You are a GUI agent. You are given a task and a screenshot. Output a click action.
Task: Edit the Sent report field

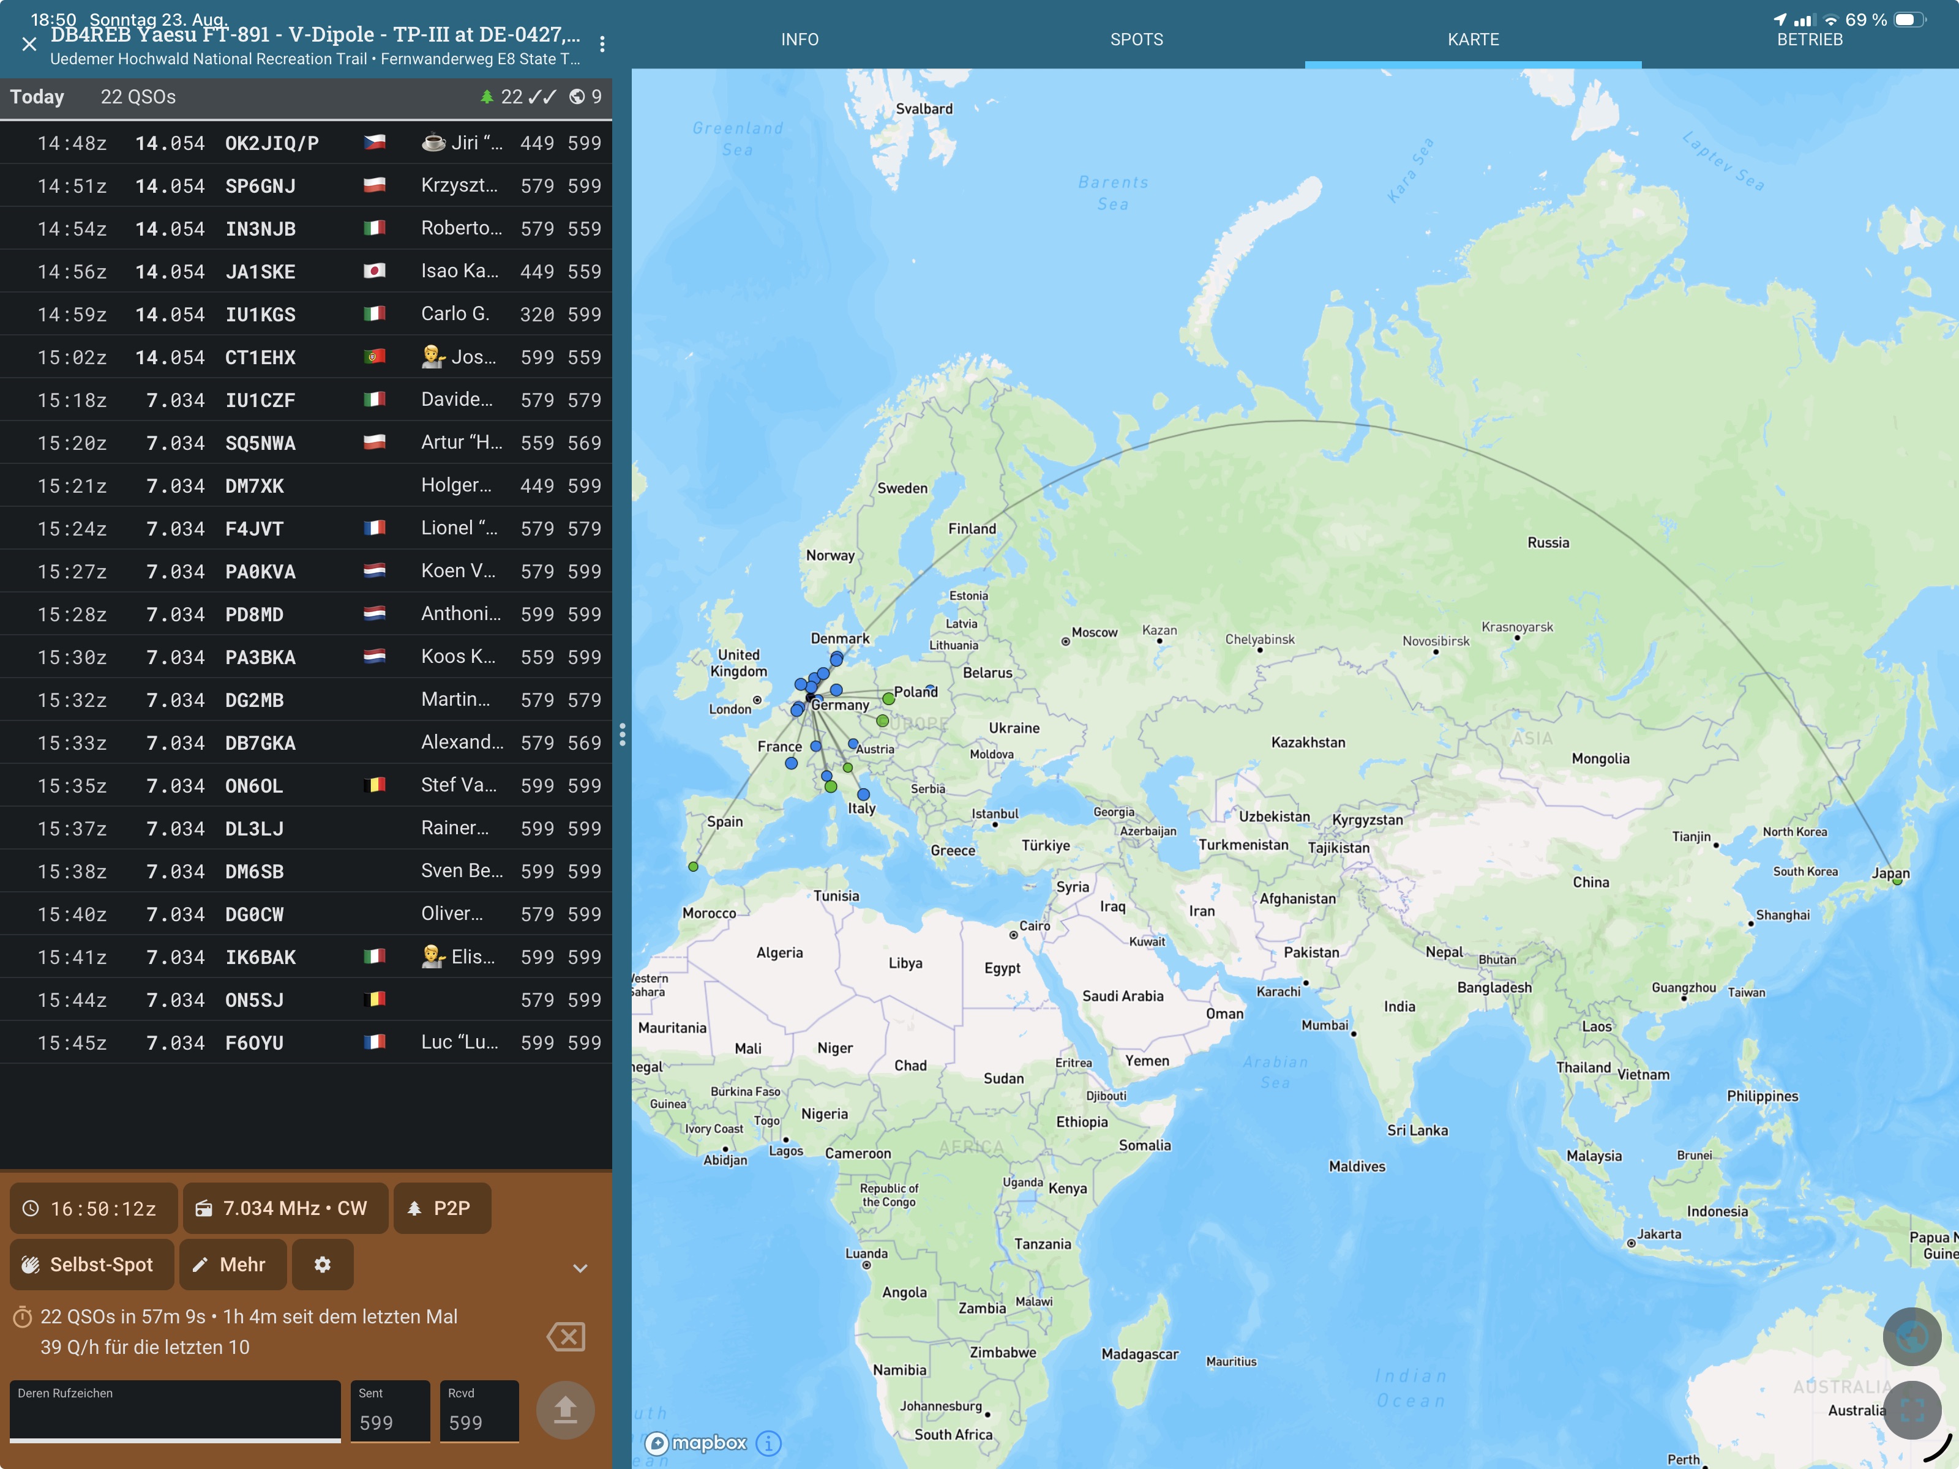pyautogui.click(x=391, y=1411)
